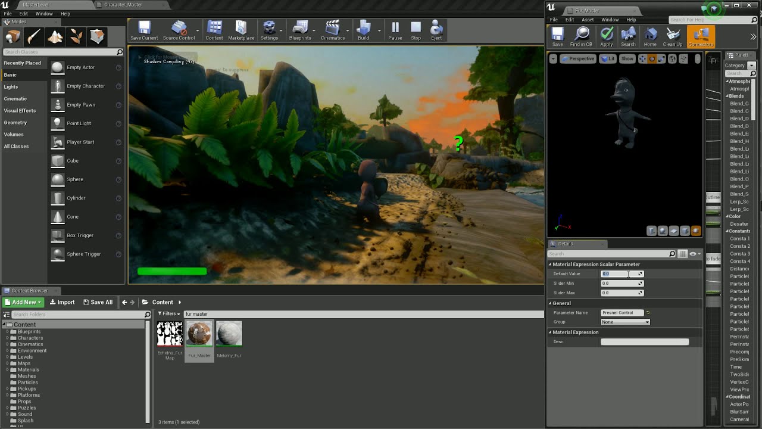This screenshot has height=429, width=762.
Task: Select the Melomy_Fur asset thumbnail
Action: (x=229, y=334)
